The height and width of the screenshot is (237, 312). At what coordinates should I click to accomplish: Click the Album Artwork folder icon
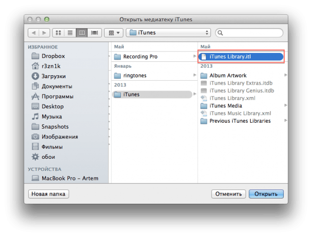tap(204, 76)
